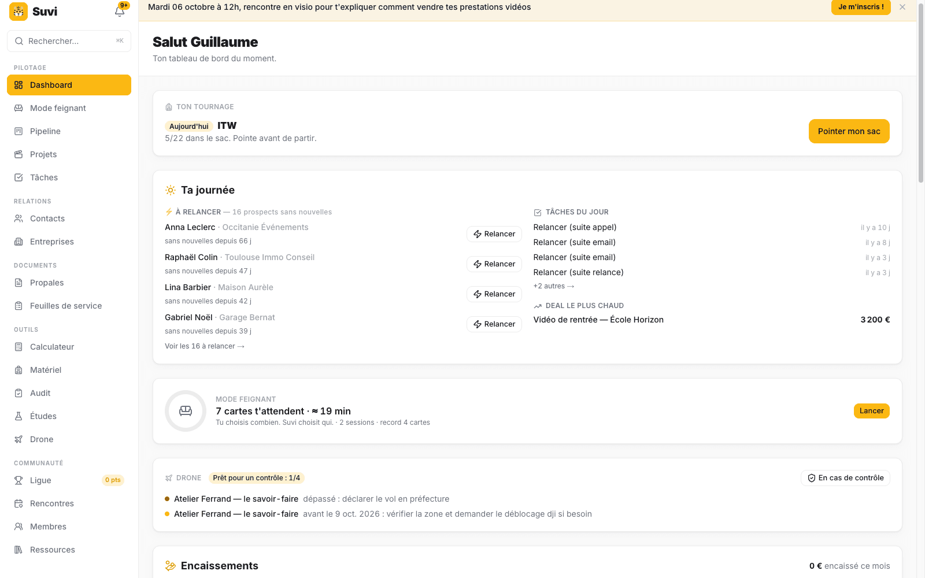Click the Mode feignant sofa icon in sidebar
Screen dimensions: 925x578
coord(18,108)
